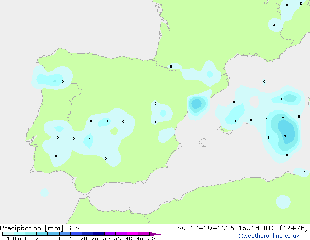Click the 25–30 mm dark blue swatch

pyautogui.click(x=98, y=234)
